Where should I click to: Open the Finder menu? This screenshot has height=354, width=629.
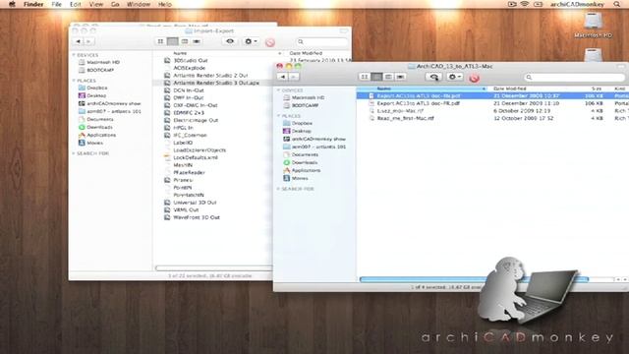point(33,4)
